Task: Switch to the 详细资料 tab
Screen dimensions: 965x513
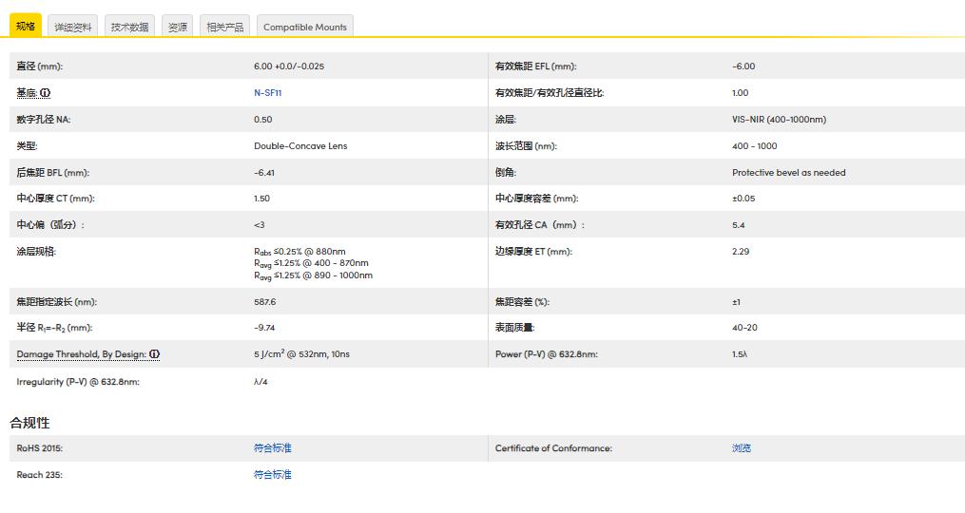Action: [x=73, y=28]
